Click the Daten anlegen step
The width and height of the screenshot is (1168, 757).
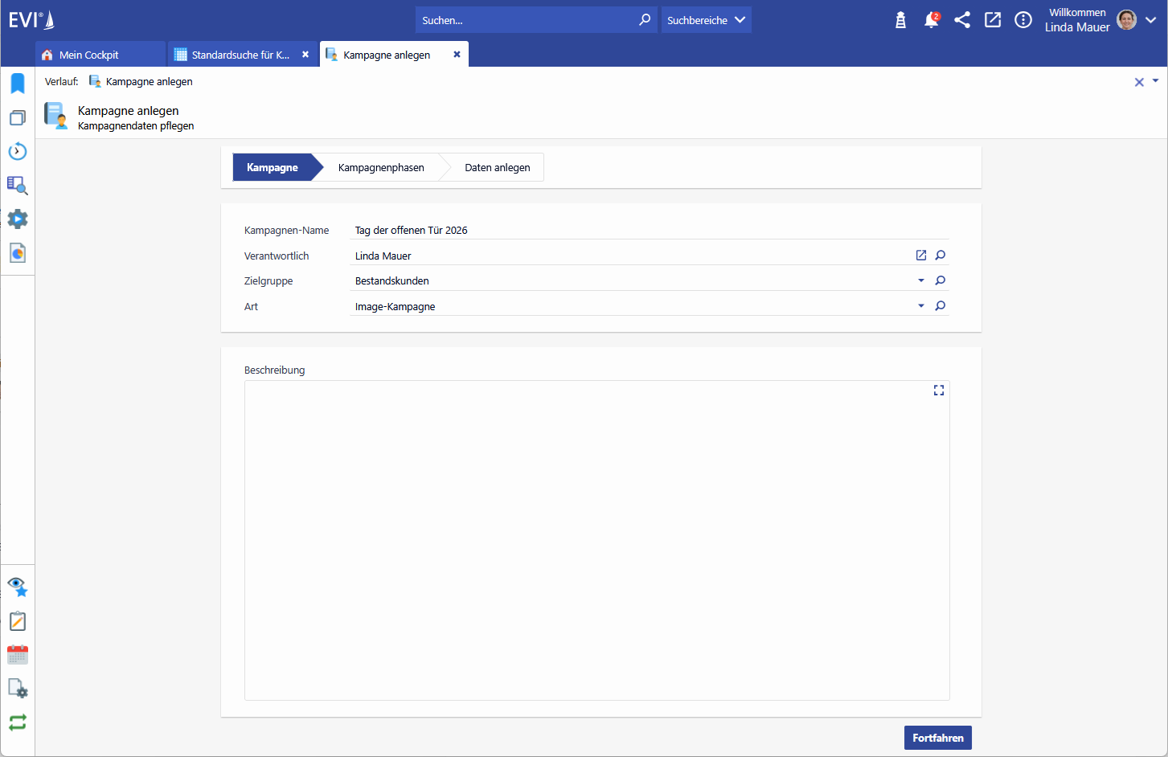pos(497,167)
